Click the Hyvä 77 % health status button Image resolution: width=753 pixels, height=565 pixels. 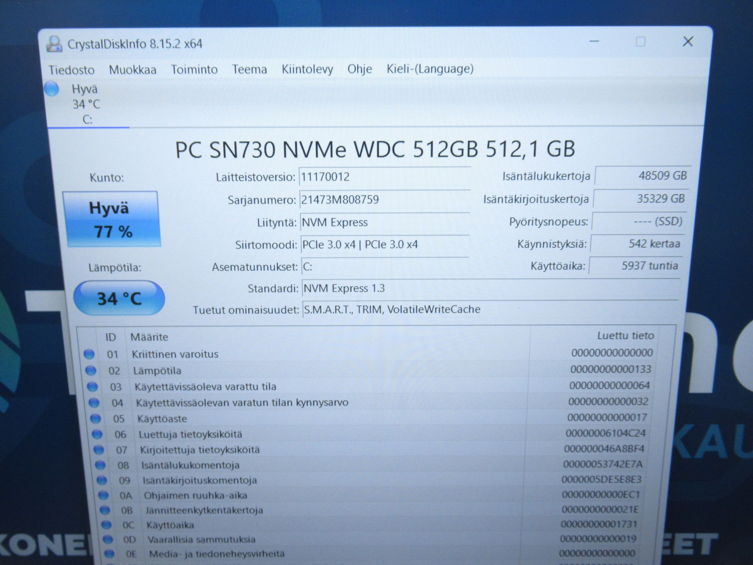click(111, 219)
